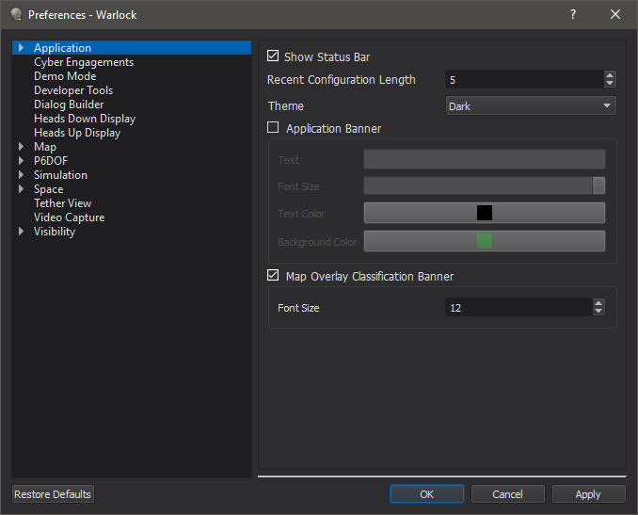
Task: Select the Visibility preferences category
Action: (55, 232)
